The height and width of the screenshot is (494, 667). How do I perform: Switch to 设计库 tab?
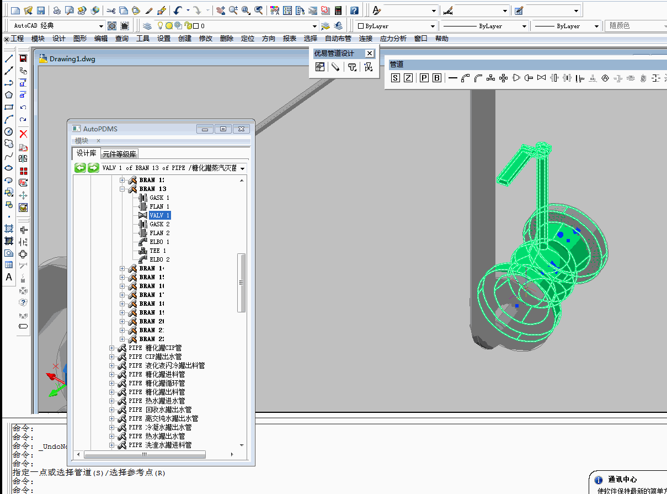pyautogui.click(x=86, y=153)
